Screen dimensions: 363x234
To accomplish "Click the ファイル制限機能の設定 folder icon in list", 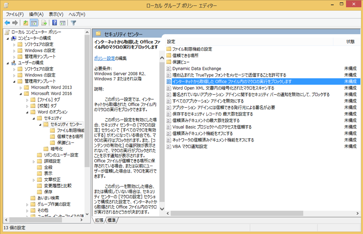I will 169,49.
